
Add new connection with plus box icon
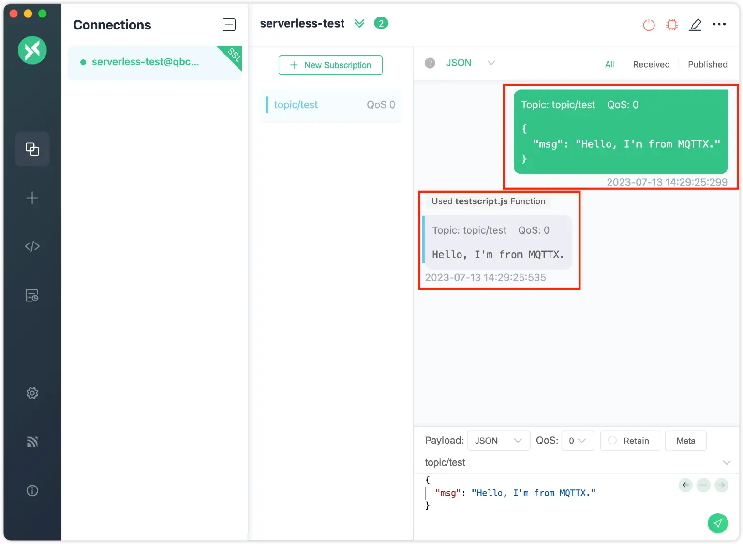pos(229,25)
